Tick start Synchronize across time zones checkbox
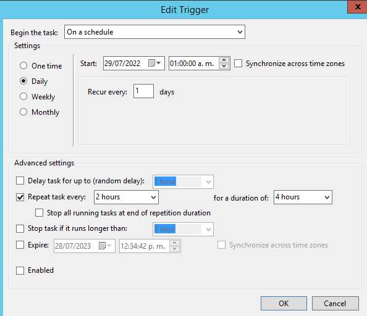The width and height of the screenshot is (367, 316). tap(238, 64)
